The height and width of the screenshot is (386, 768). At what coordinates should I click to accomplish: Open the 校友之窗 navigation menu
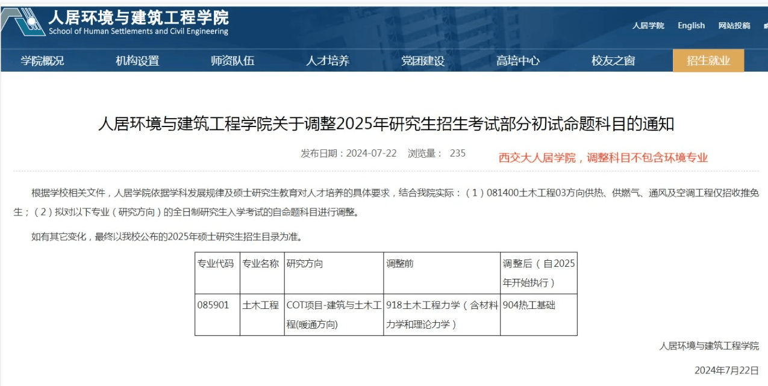click(x=613, y=61)
